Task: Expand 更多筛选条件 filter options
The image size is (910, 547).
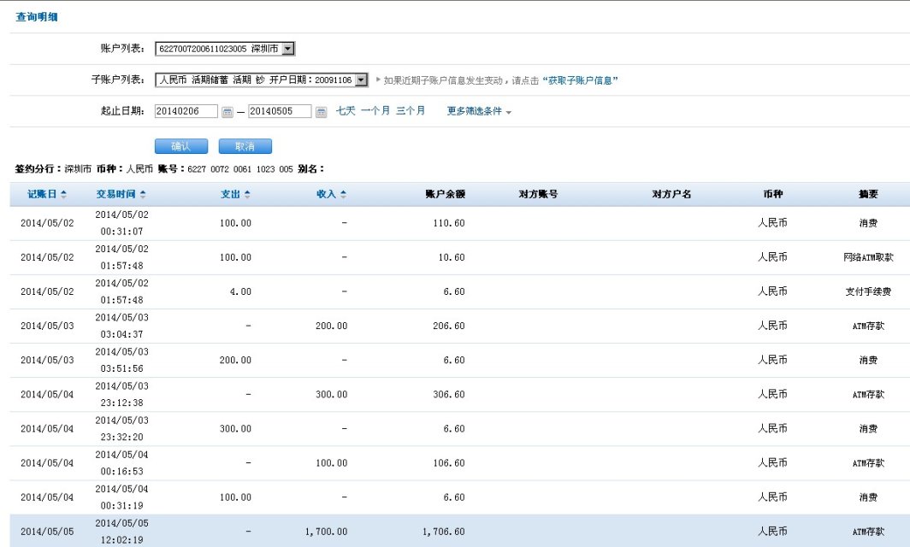Action: [x=479, y=111]
